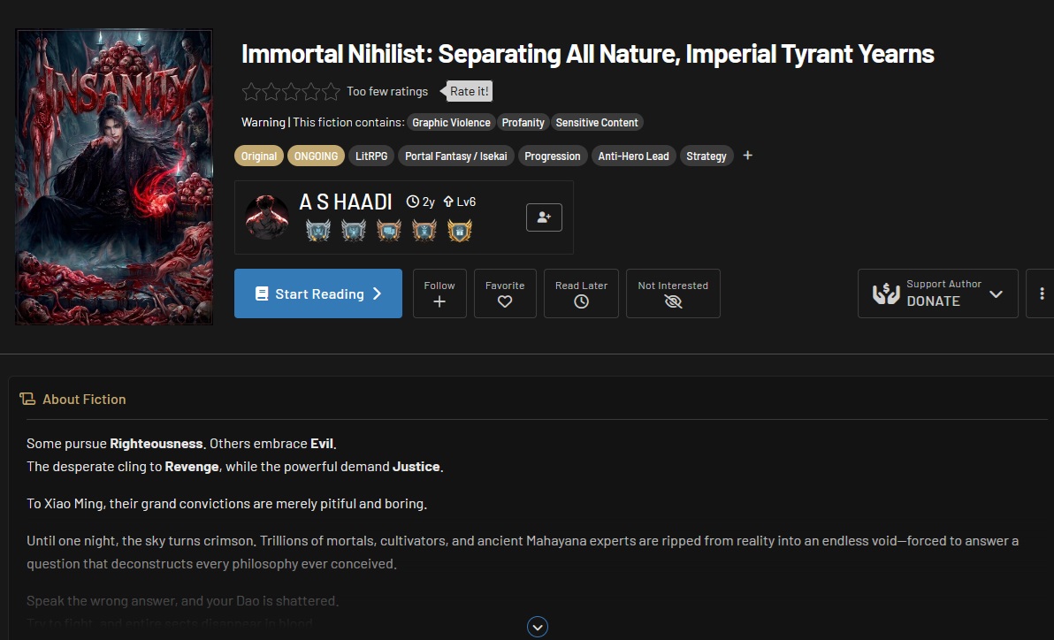1054x640 pixels.
Task: Click the 2y account age indicator
Action: pos(421,202)
